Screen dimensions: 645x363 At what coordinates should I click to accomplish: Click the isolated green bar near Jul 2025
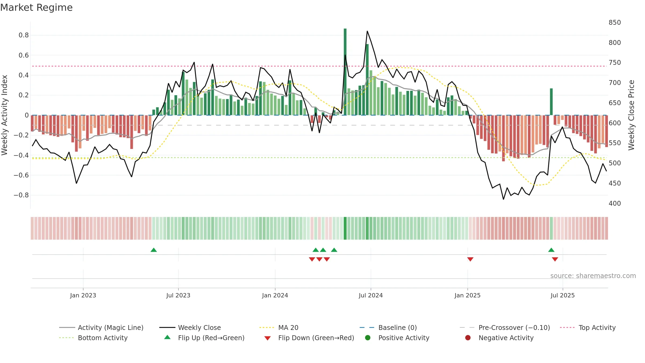(551, 102)
